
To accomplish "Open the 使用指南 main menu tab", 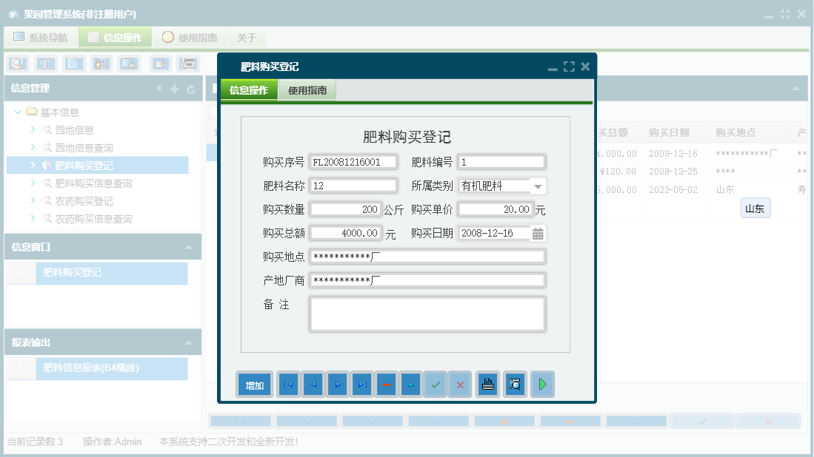I will tap(190, 37).
